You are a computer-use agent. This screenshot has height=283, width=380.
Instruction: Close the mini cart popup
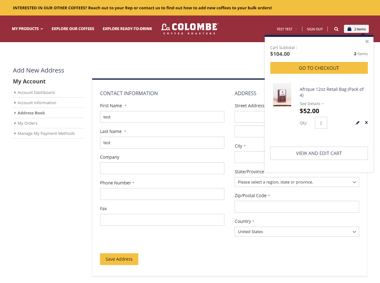point(367,42)
